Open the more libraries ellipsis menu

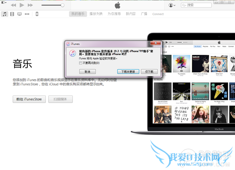(27, 14)
